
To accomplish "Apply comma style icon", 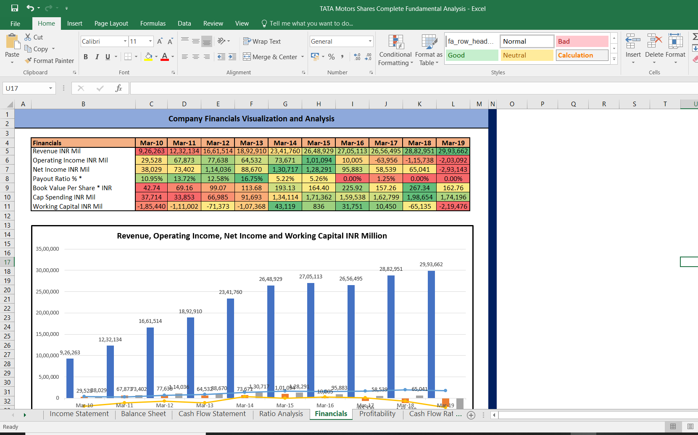I will pyautogui.click(x=342, y=57).
